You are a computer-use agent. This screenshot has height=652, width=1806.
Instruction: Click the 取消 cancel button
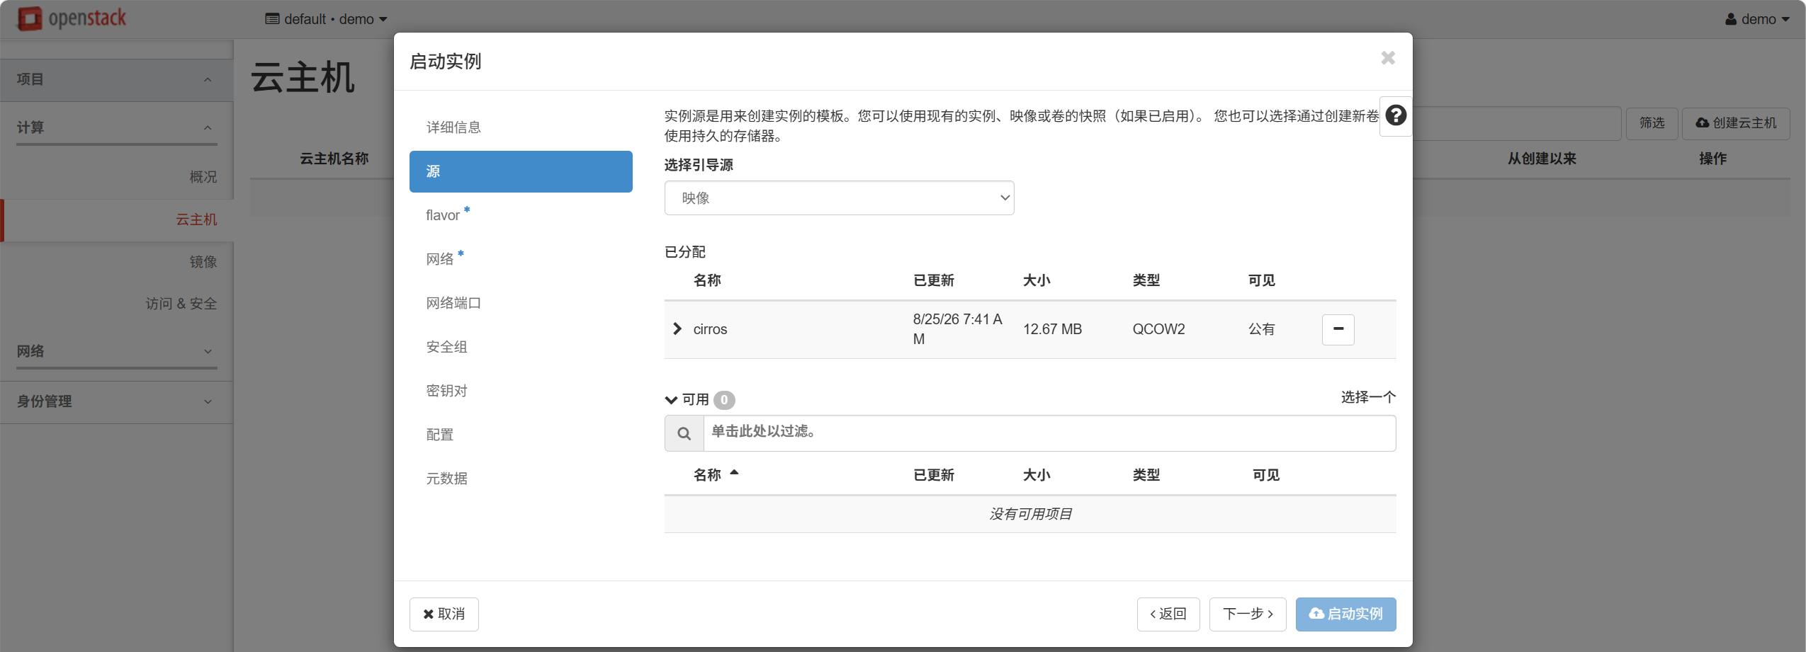tap(444, 614)
